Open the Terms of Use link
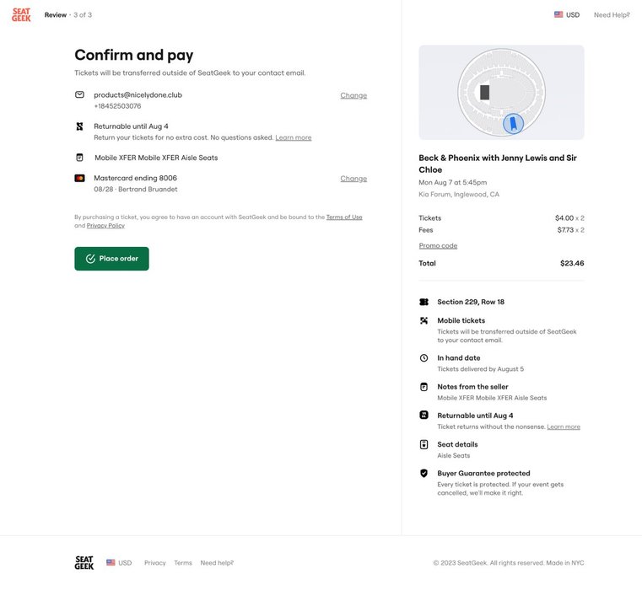 (x=344, y=217)
